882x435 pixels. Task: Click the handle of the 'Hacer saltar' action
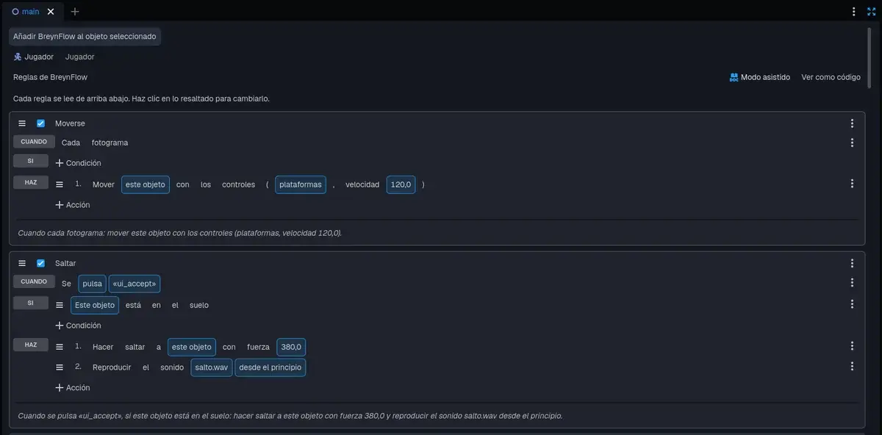point(60,346)
